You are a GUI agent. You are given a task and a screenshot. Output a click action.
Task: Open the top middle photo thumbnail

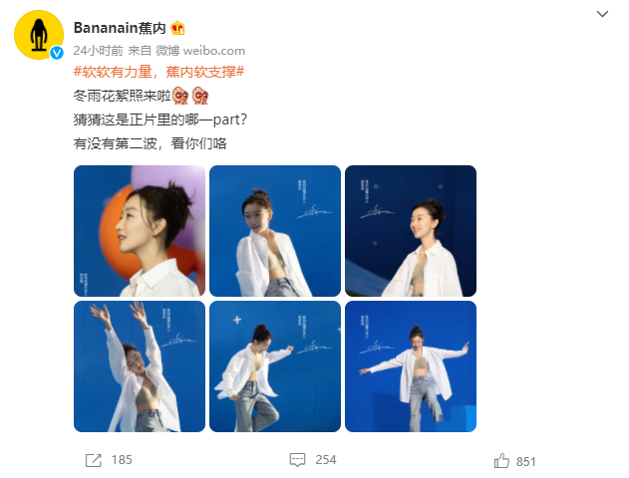(275, 231)
